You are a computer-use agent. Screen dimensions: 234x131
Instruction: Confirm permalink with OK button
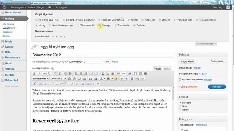pyautogui.click(x=107, y=61)
